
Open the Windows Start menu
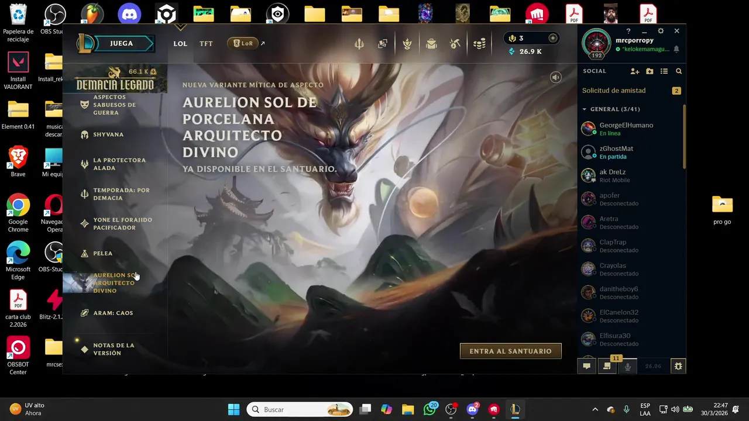point(233,409)
